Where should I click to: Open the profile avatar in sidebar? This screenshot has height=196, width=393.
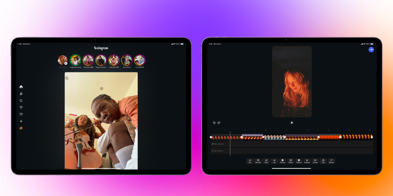pyautogui.click(x=21, y=128)
